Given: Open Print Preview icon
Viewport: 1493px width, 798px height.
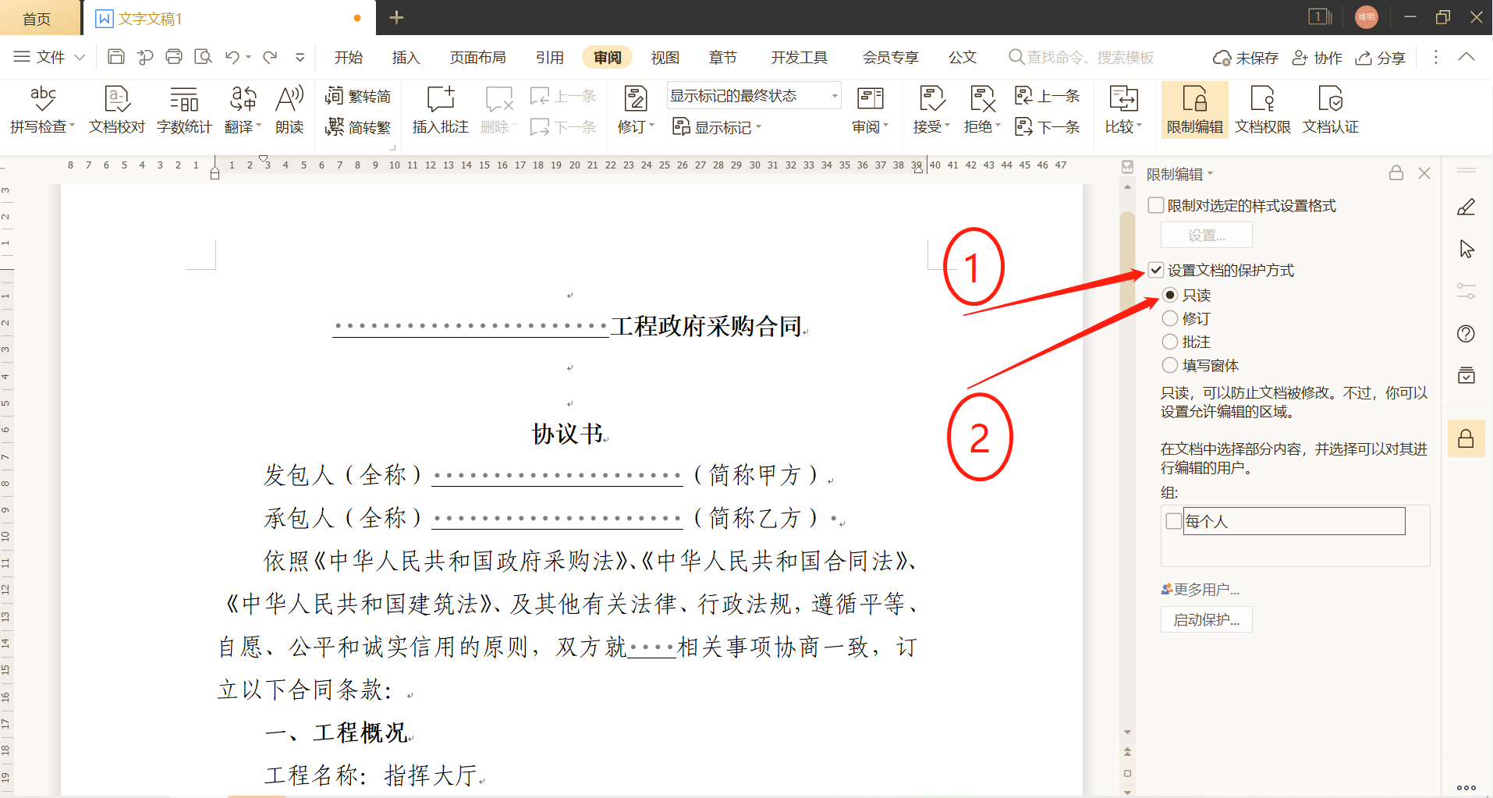Looking at the screenshot, I should tap(203, 57).
